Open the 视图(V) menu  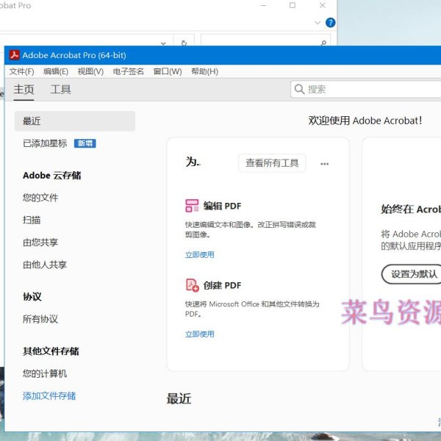click(90, 71)
